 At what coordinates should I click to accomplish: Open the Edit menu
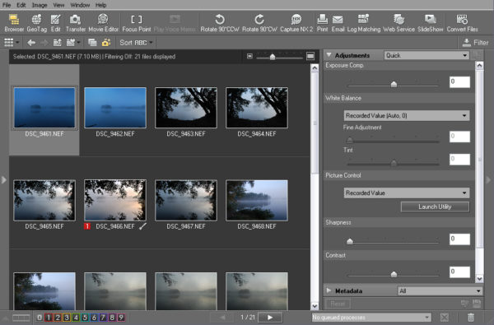21,5
